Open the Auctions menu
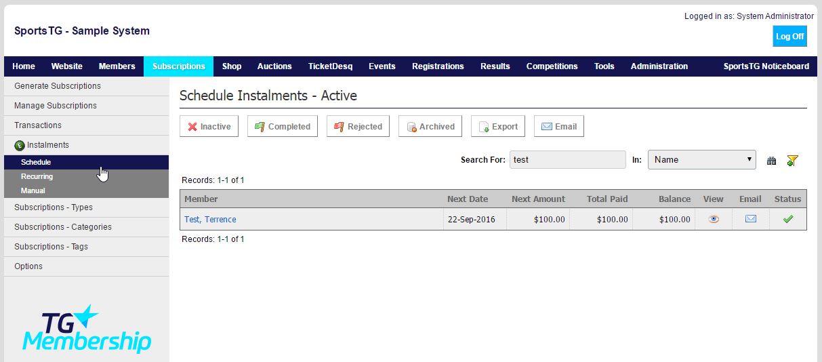 click(274, 66)
